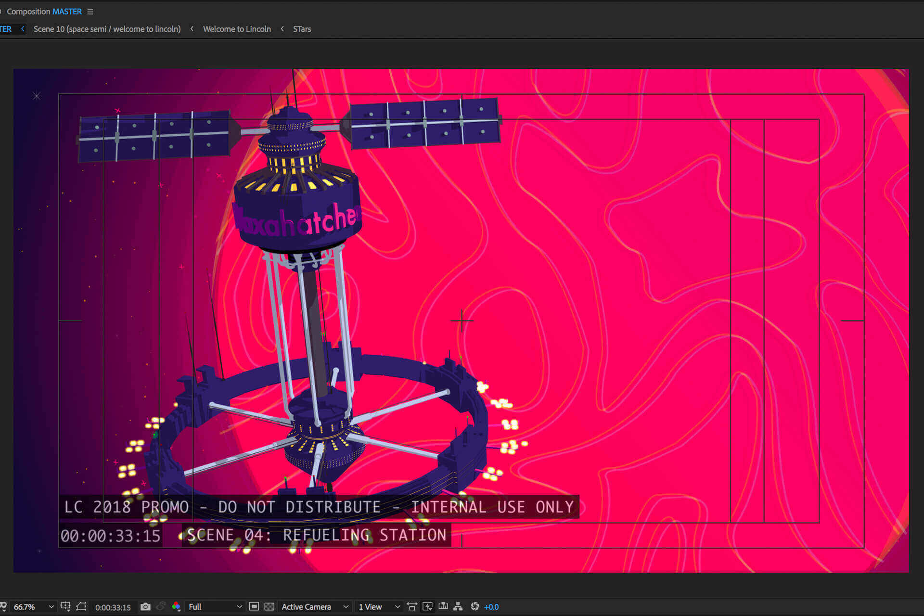Toggle mask and shape path visibility
Viewport: 924px width, 616px height.
coord(81,606)
